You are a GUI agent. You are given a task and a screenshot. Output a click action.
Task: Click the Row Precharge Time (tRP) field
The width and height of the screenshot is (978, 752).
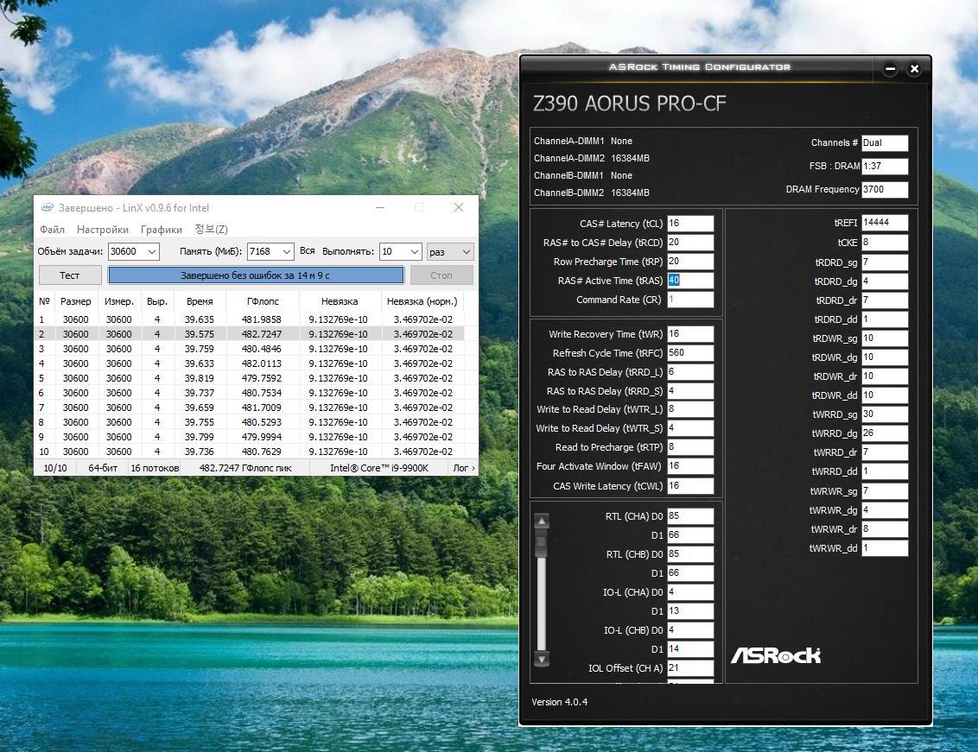(689, 262)
